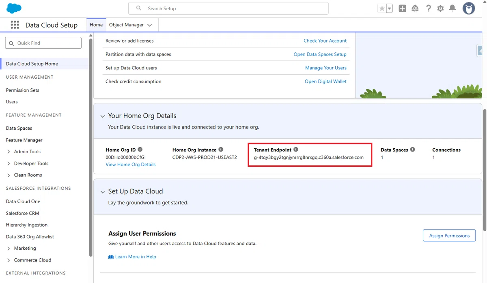Select the tenant endpoint URL text
Viewport: 487px width, 283px height.
[x=309, y=157]
